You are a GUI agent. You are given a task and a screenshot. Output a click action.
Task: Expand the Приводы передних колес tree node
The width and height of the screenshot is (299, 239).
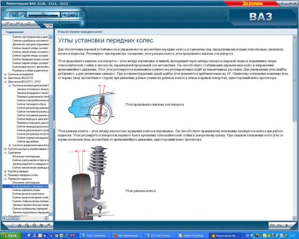[5, 175]
